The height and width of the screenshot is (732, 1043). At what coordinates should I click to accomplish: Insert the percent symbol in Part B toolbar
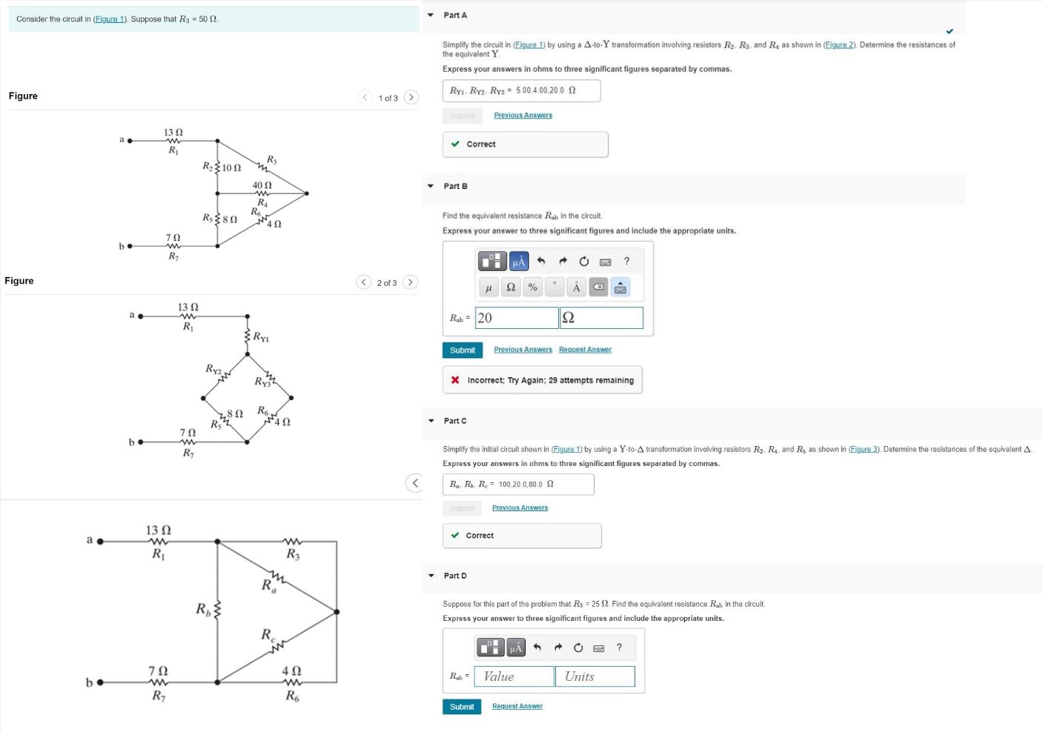pos(532,287)
